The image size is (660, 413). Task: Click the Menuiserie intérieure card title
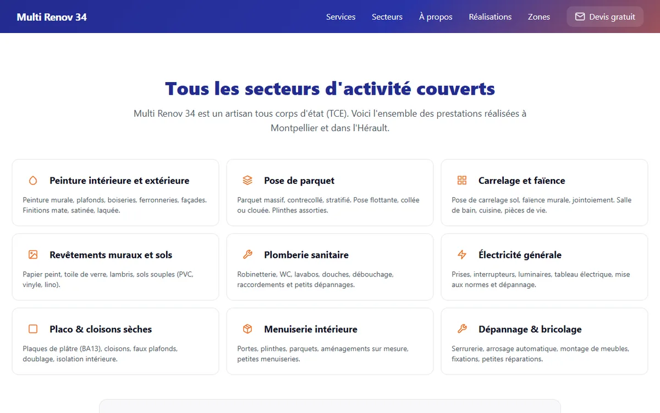311,329
